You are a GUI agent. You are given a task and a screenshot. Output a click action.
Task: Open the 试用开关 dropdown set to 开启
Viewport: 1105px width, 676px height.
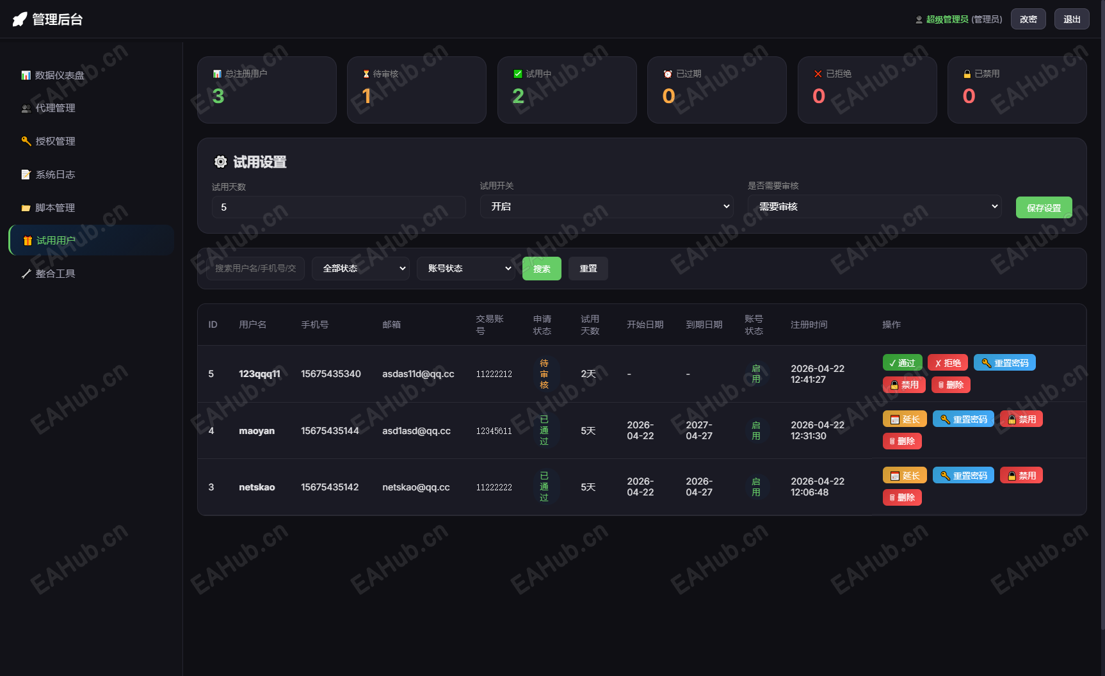pyautogui.click(x=607, y=207)
